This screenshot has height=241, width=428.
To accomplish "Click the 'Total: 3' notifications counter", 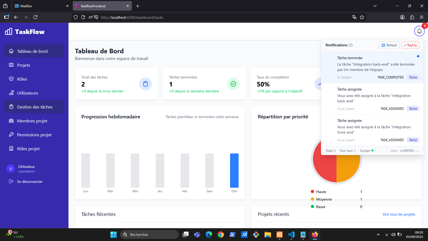I will coord(330,151).
